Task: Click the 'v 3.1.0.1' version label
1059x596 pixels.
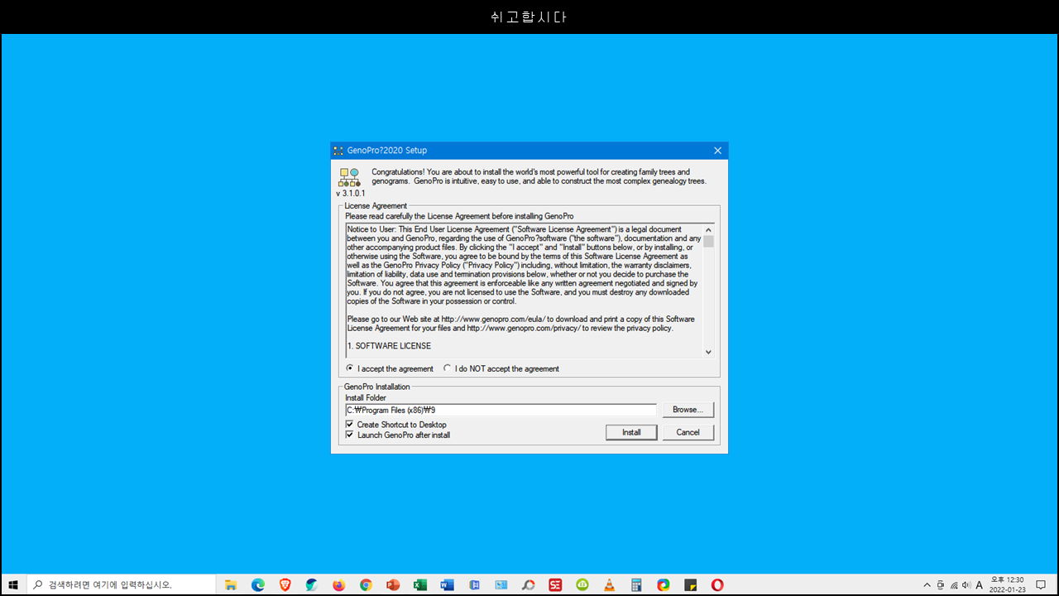Action: 350,193
